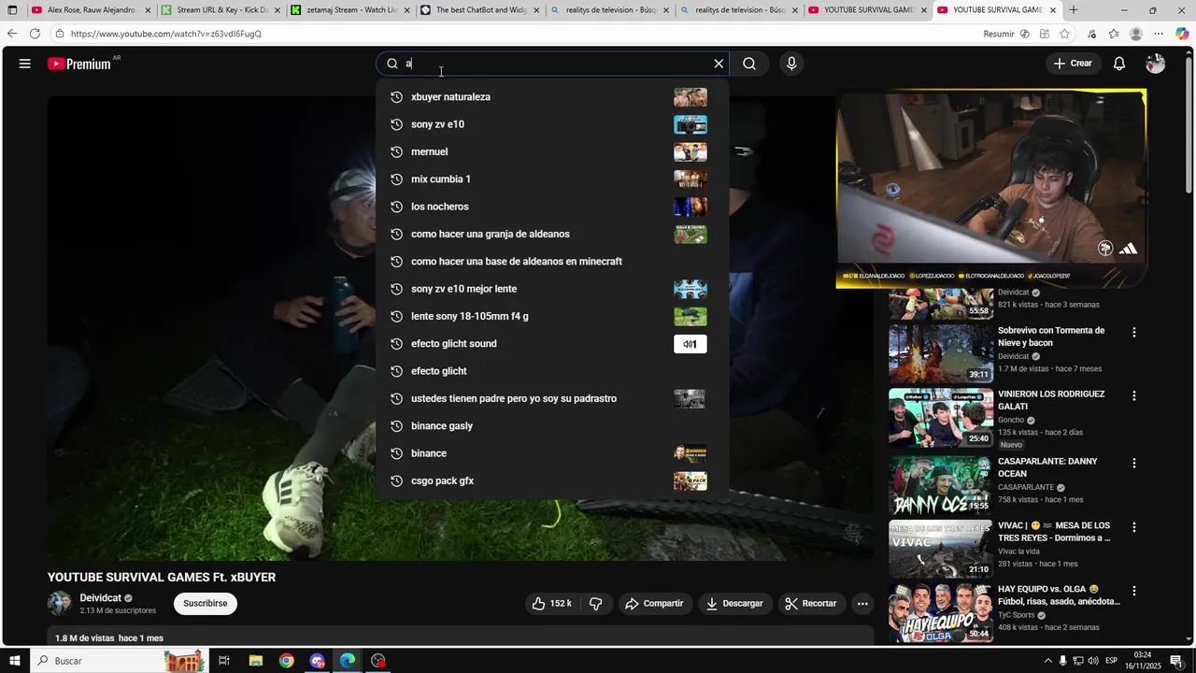Screen dimensions: 1196x673
Task: Play 'VINIERON LOS RODRIGUEZ GALATI' video thumbnail
Action: coord(940,418)
